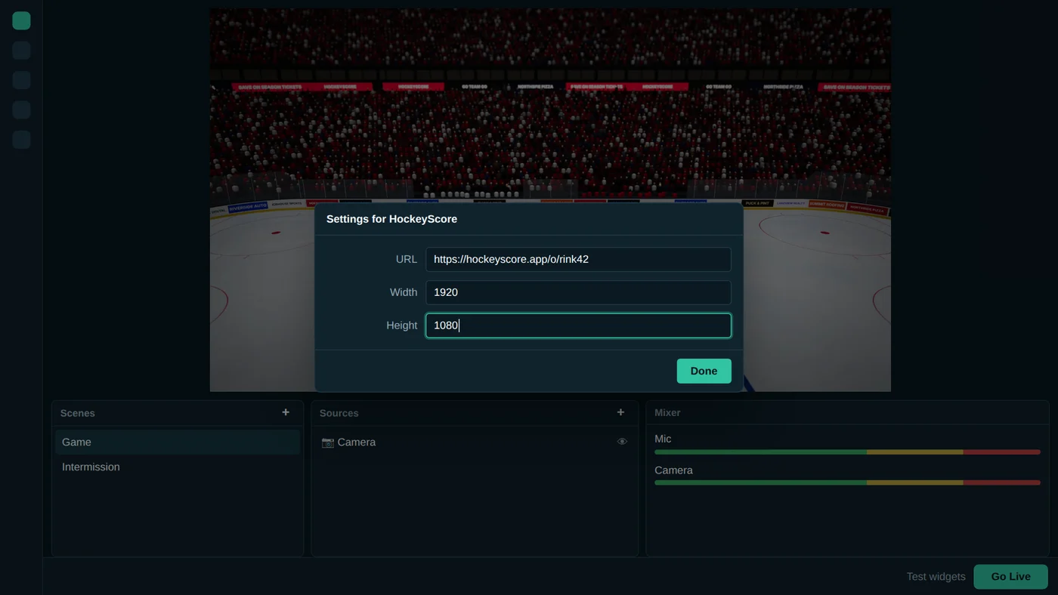Click the 'Sources' panel header

[x=339, y=413]
